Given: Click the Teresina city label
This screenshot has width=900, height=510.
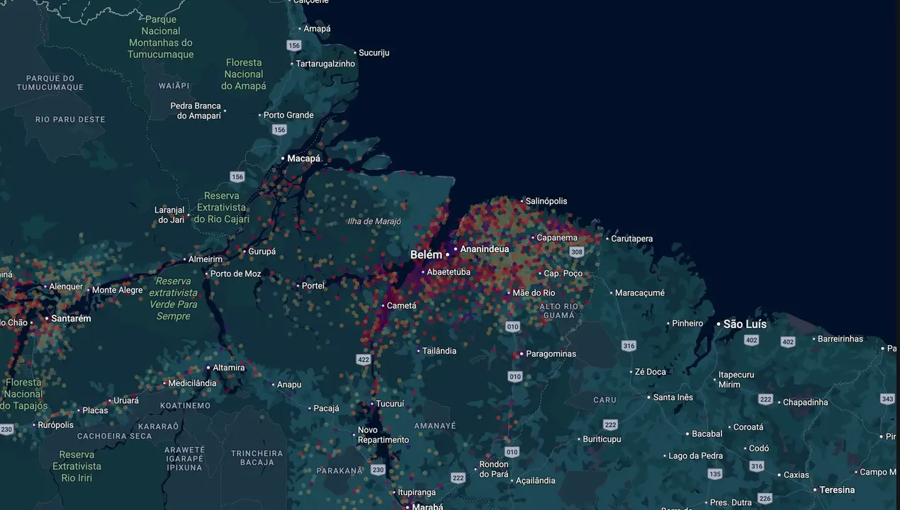Looking at the screenshot, I should [837, 490].
